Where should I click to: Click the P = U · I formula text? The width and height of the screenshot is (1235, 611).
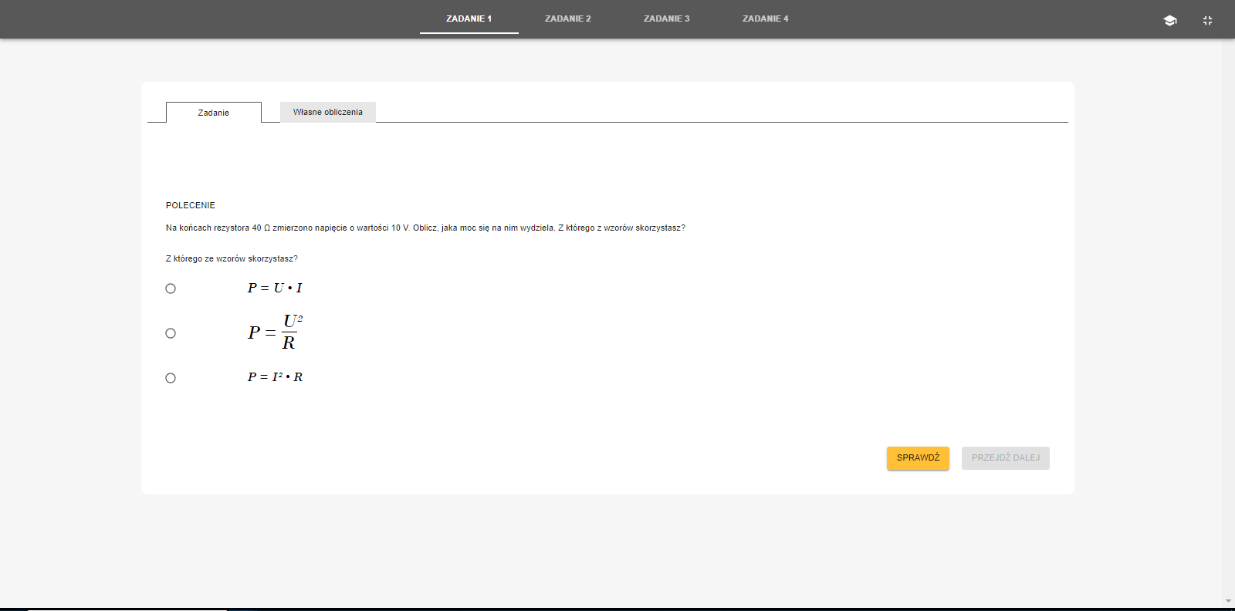tap(275, 288)
